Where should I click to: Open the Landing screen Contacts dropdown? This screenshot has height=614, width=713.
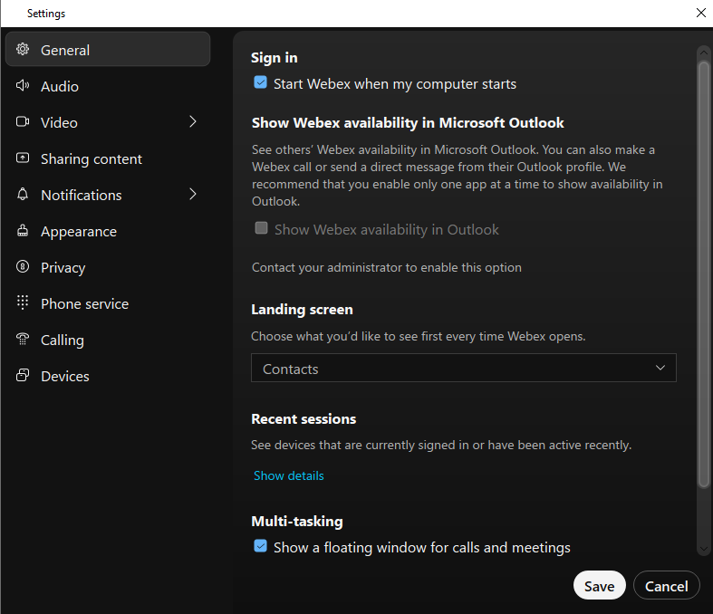coord(463,369)
